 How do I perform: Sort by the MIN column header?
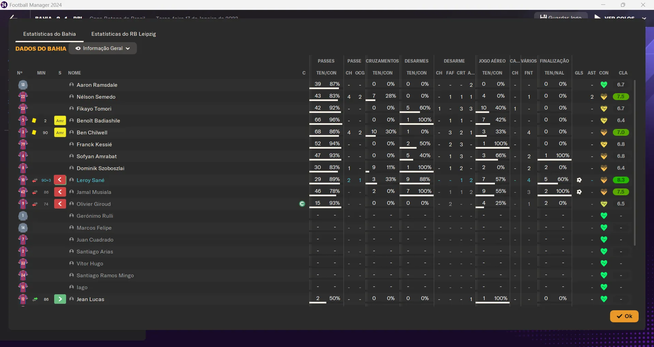[x=41, y=73]
